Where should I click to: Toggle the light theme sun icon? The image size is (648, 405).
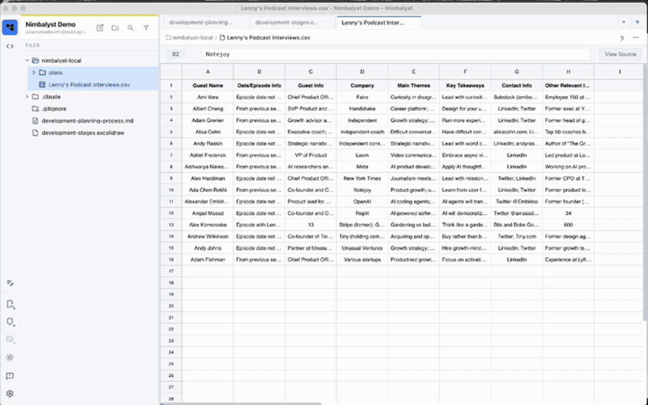(10, 357)
